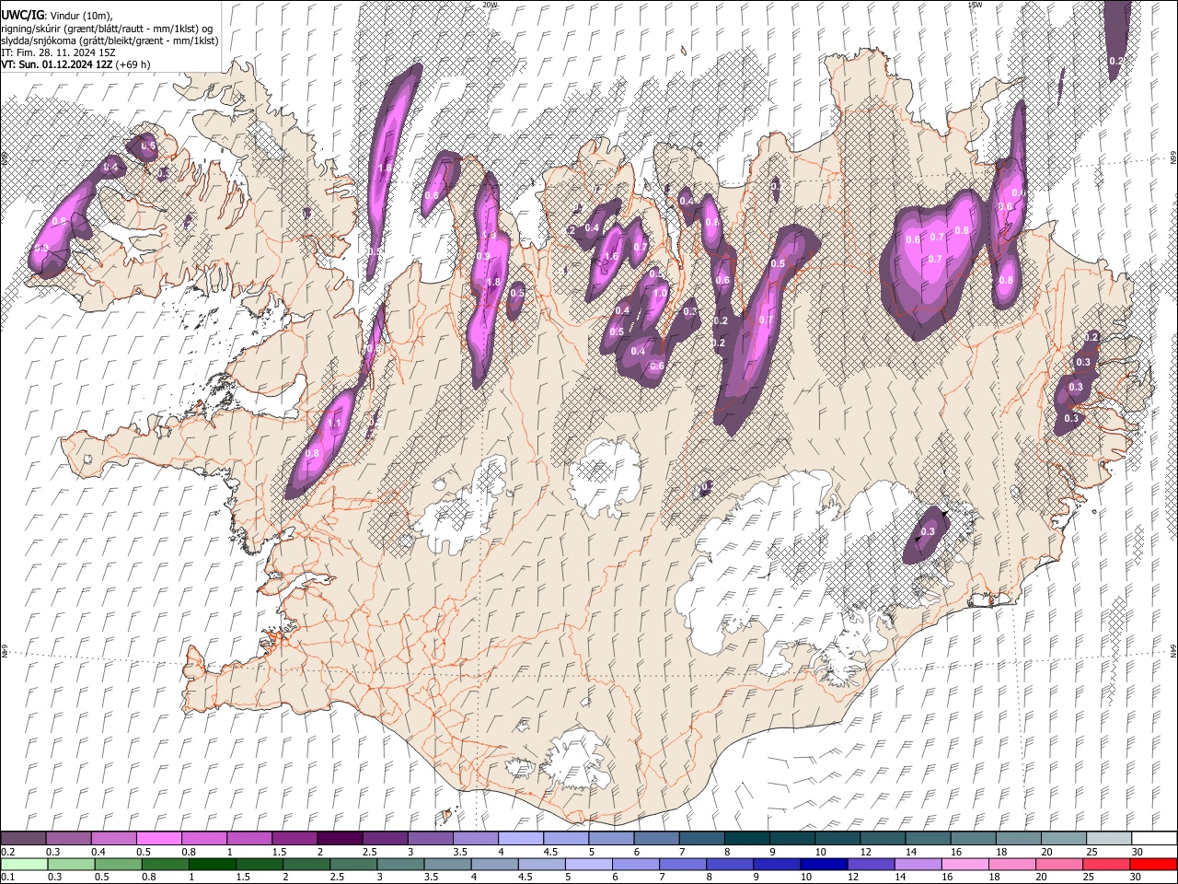The height and width of the screenshot is (884, 1178).
Task: Click the pale periwinkle 4–4.5 upper swatch
Action: click(519, 838)
